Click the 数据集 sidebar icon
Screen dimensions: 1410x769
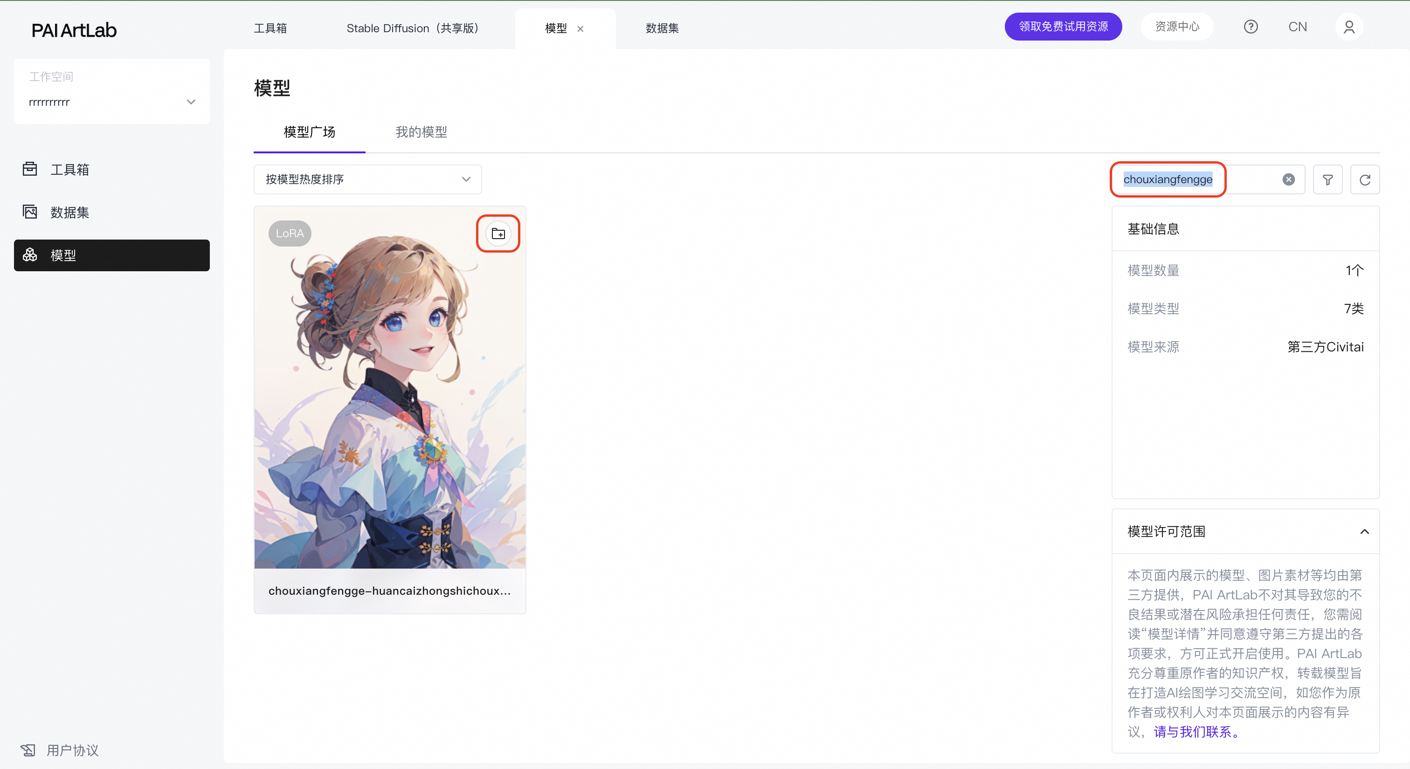click(30, 212)
